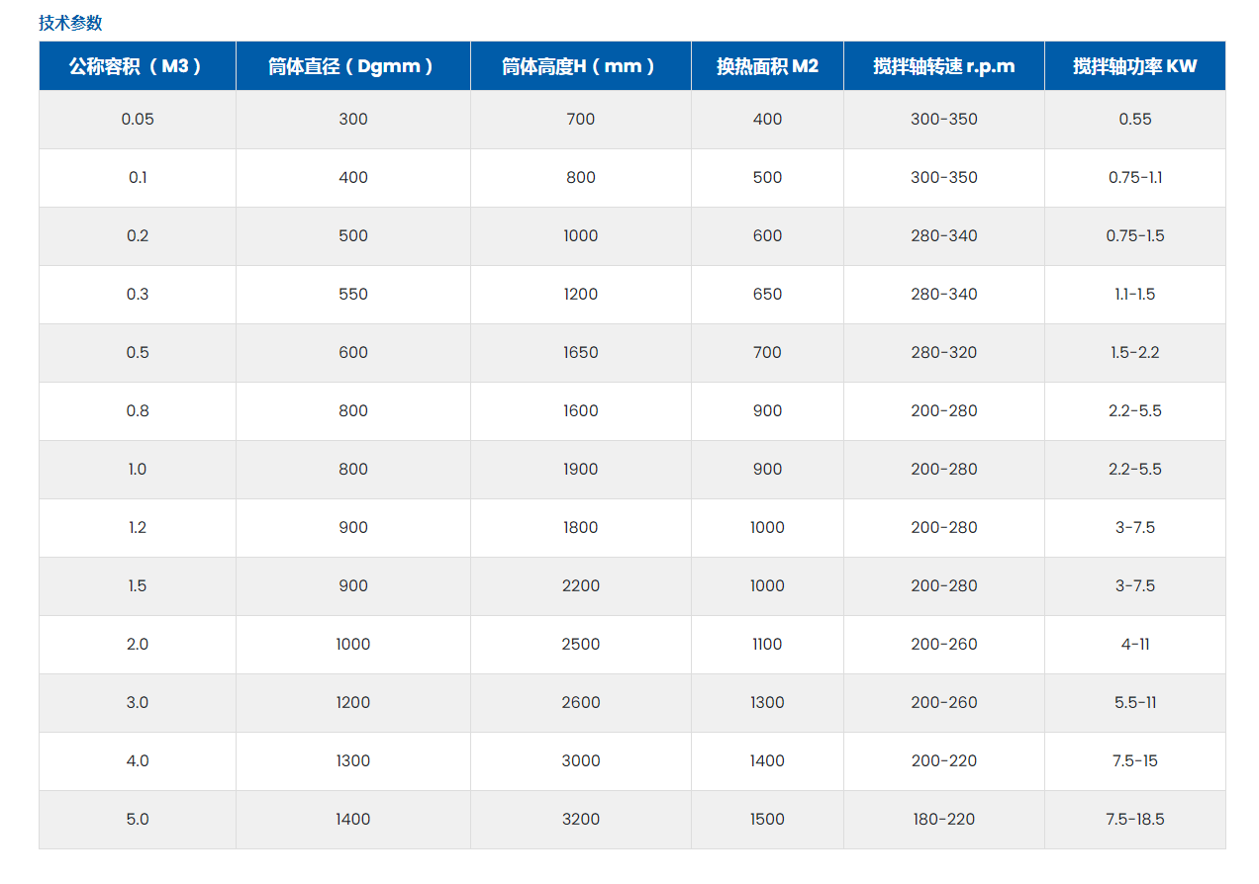Click the 3200 height value
The image size is (1259, 884).
581,819
